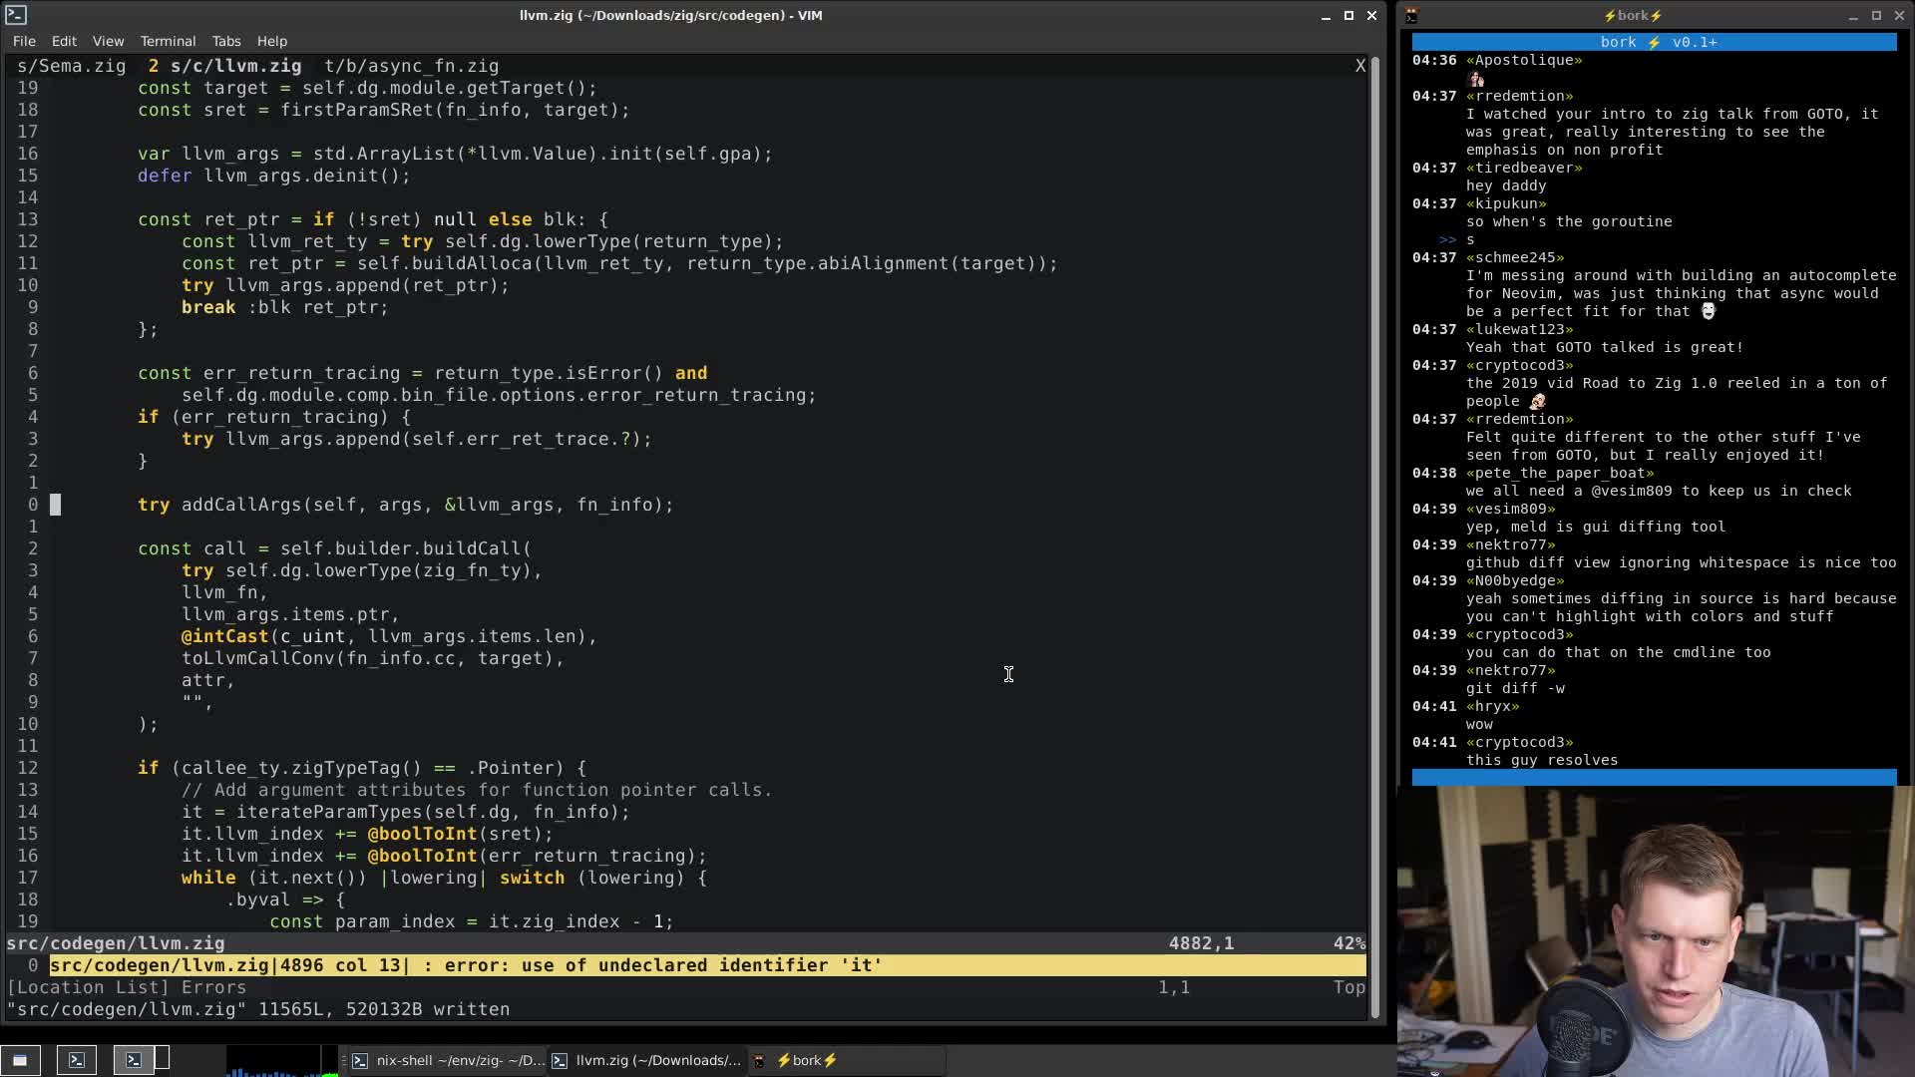Open the Terminal menu
This screenshot has height=1077, width=1915.
[x=168, y=41]
